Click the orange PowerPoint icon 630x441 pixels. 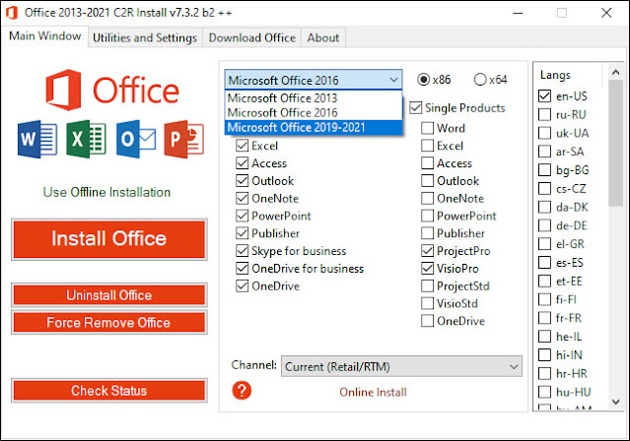coord(184,139)
